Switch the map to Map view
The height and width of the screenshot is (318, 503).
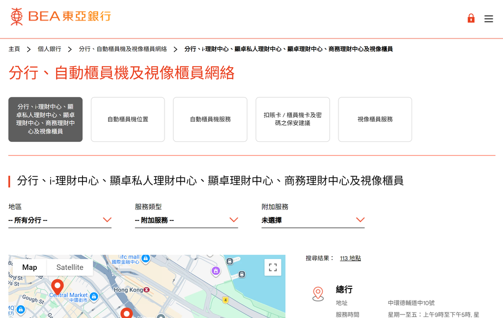pyautogui.click(x=29, y=267)
